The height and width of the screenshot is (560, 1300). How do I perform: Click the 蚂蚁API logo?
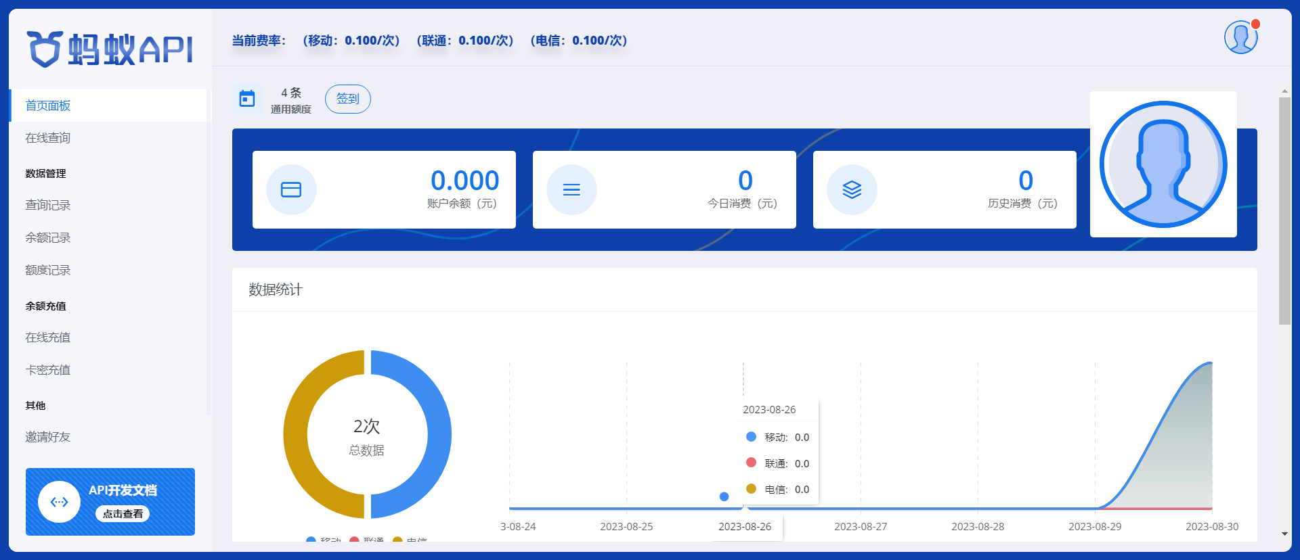110,49
